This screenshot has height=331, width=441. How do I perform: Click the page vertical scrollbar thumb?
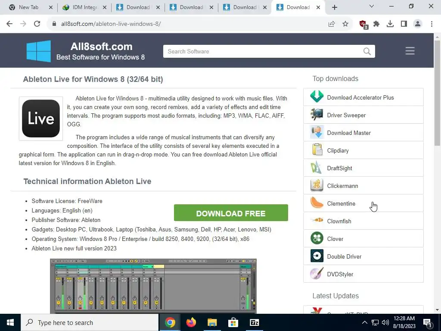[437, 93]
